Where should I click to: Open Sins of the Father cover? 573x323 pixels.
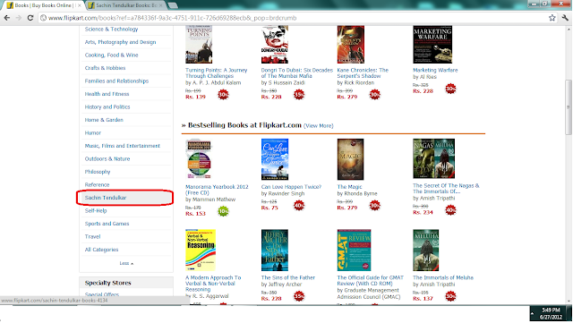[275, 251]
